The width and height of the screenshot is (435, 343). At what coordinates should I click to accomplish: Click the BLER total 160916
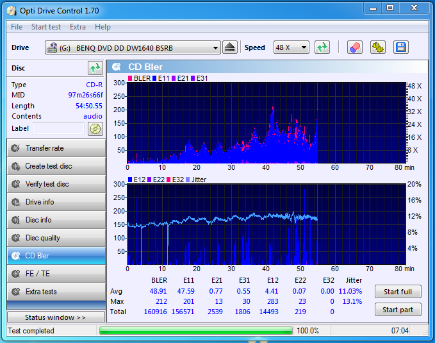[155, 312]
